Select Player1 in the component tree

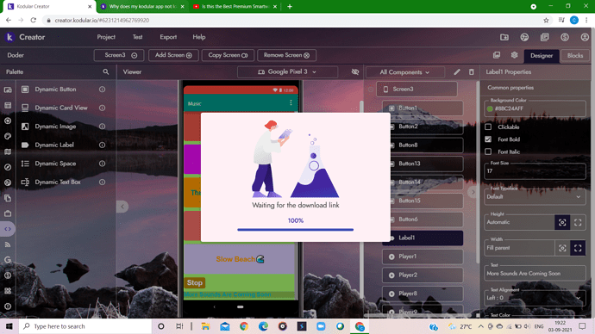[x=423, y=257]
